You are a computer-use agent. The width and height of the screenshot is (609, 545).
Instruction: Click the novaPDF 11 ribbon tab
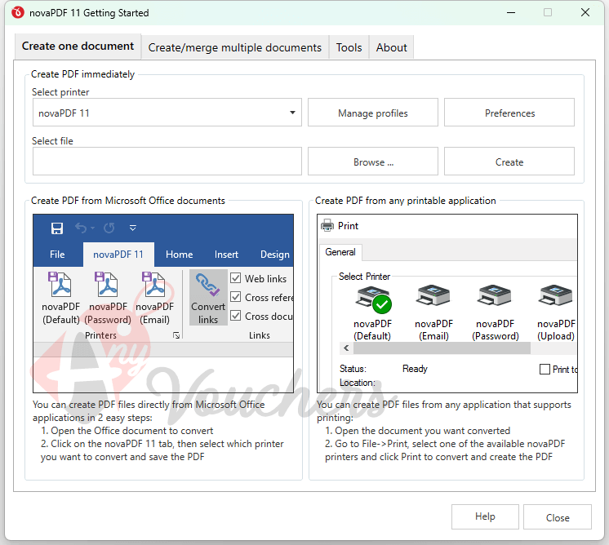pyautogui.click(x=118, y=255)
